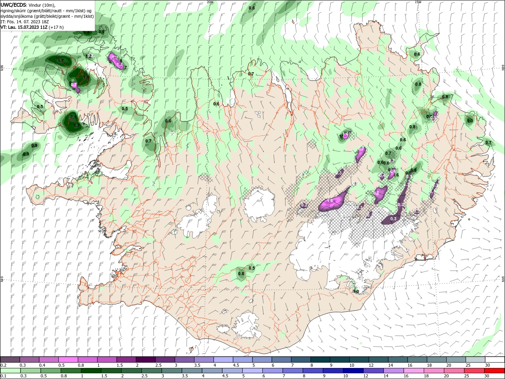Select the lavender swatch labeled 5 on rain scale

(252, 371)
